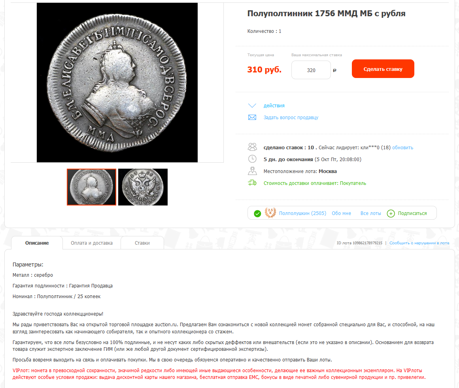Click the bidders group icon

pyautogui.click(x=252, y=147)
